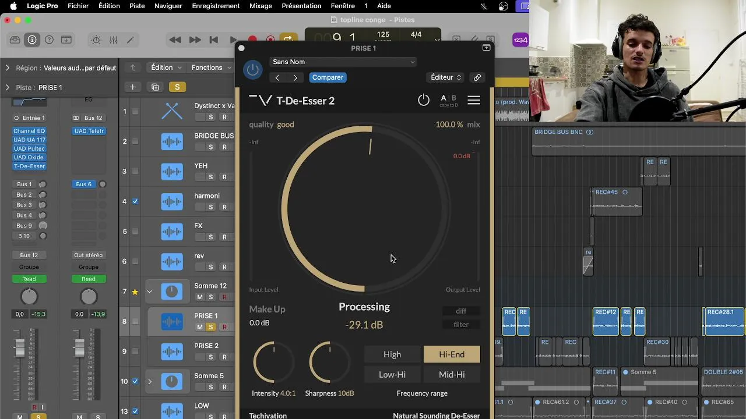Select the Low-Hi frequency range
Image resolution: width=746 pixels, height=419 pixels.
point(392,375)
